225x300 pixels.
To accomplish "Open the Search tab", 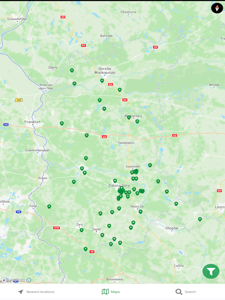I will click(186, 292).
